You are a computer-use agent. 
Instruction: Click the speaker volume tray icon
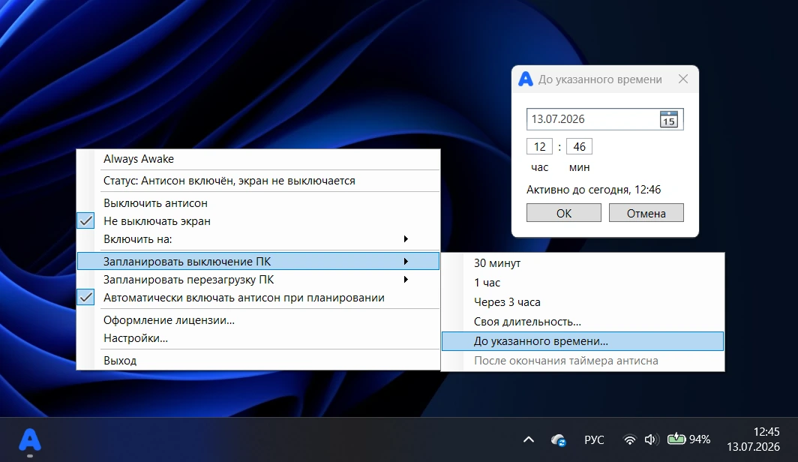tap(652, 439)
